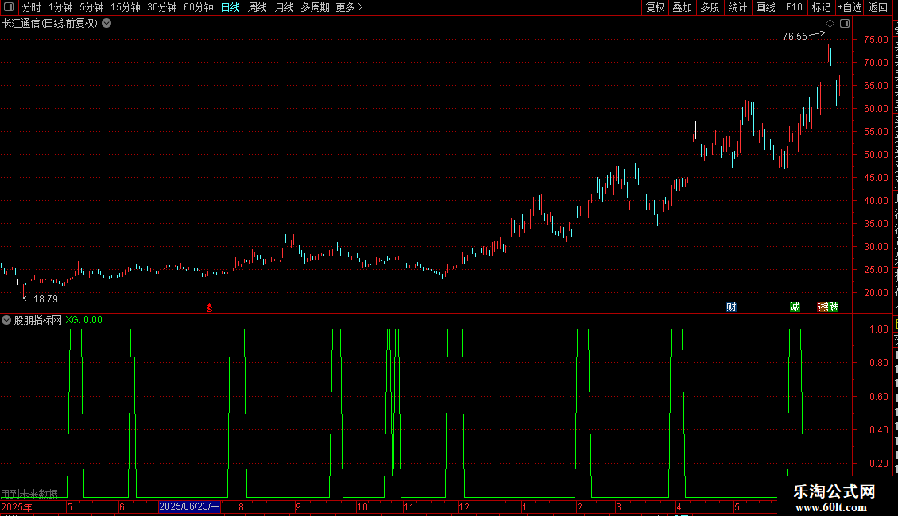Click the diamond icon atop main chart
The width and height of the screenshot is (898, 516).
[830, 24]
